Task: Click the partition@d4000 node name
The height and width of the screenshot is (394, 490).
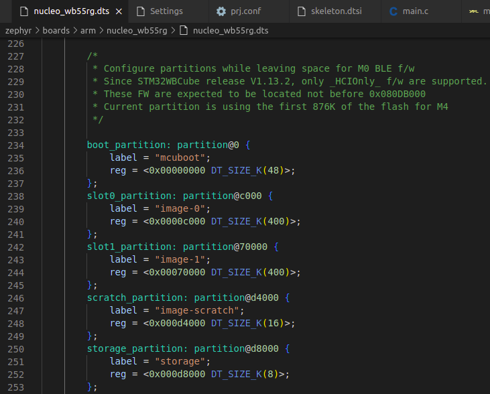Action: tap(236, 298)
